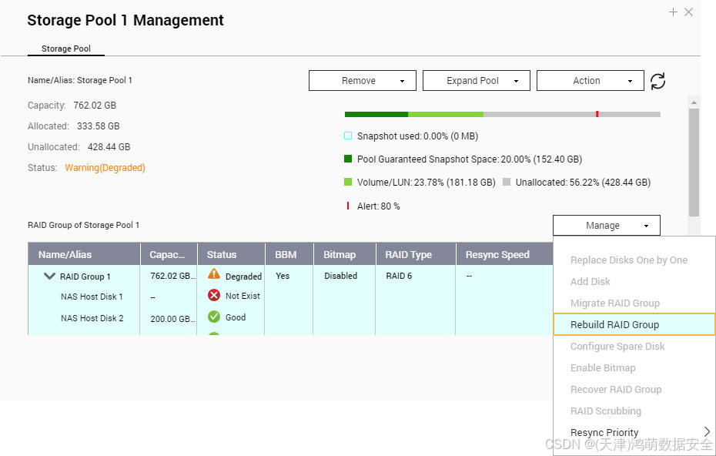The height and width of the screenshot is (456, 716).
Task: Select the NAS Host Disk 1 row
Action: [x=92, y=297]
